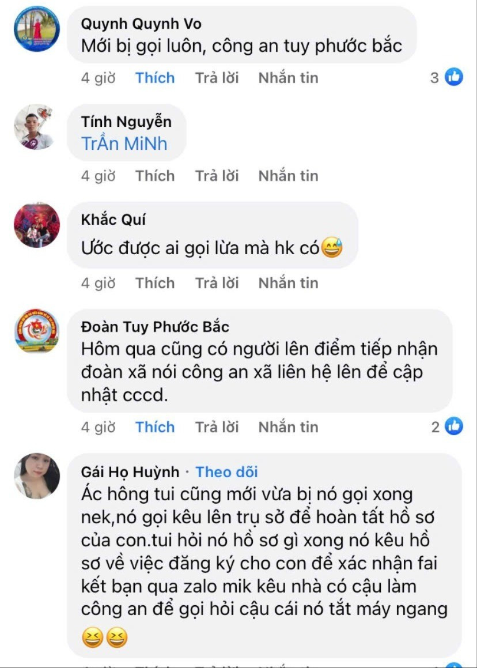Open Gái Họ Huỳnh's profile picture
This screenshot has width=477, height=668.
pyautogui.click(x=36, y=475)
